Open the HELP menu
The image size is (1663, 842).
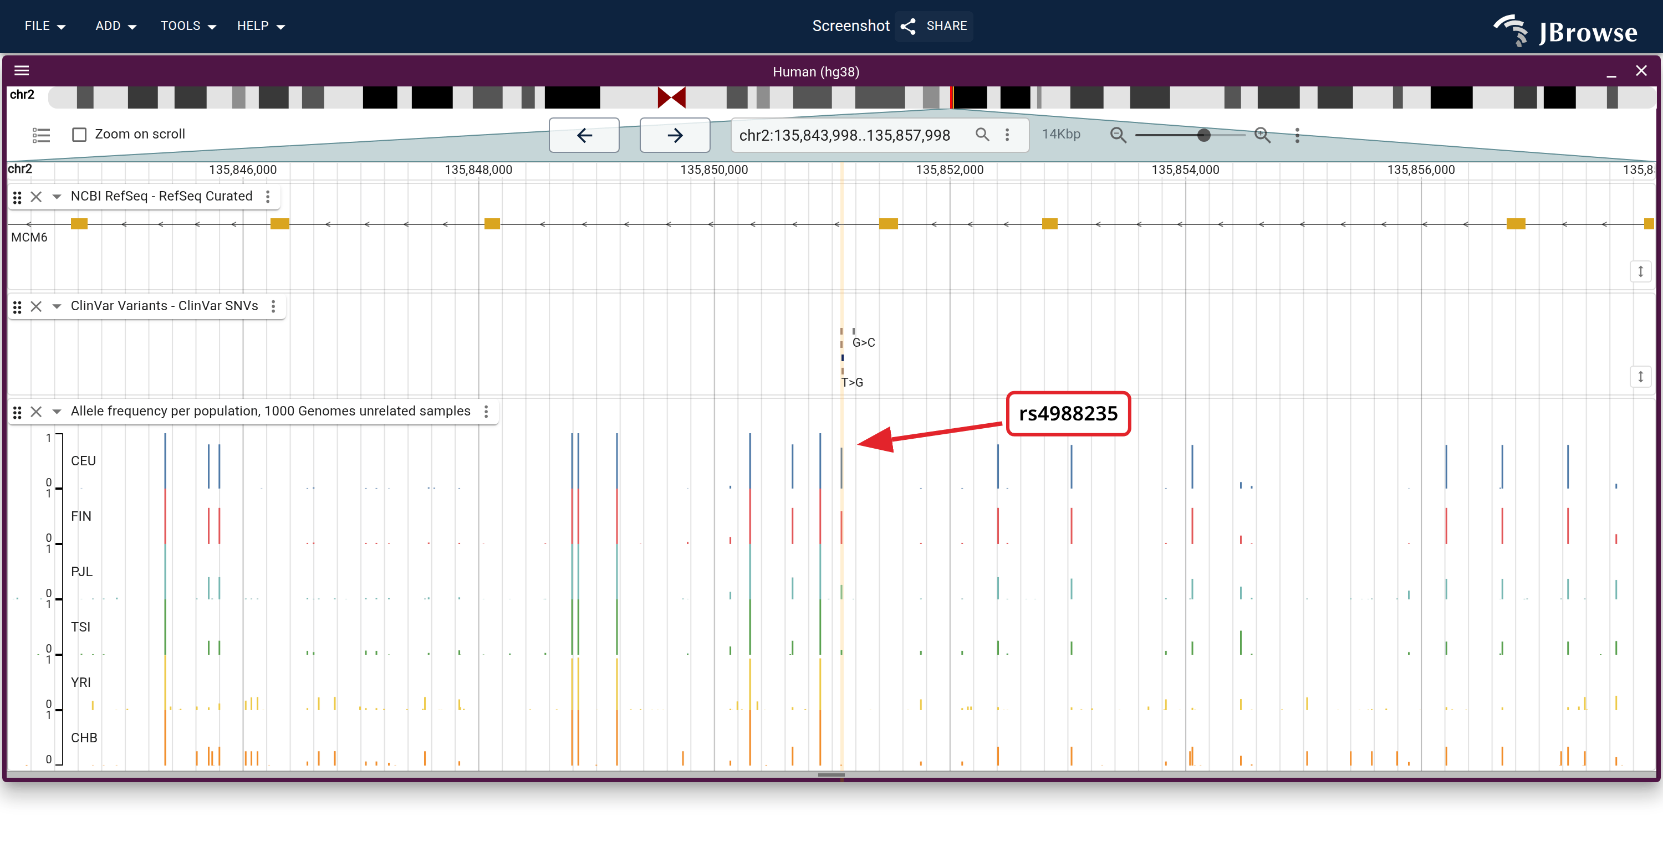click(x=261, y=26)
